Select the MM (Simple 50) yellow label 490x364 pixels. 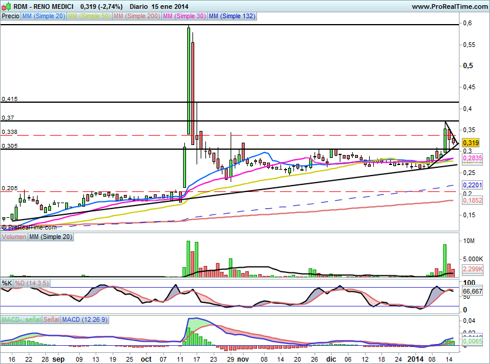point(89,16)
